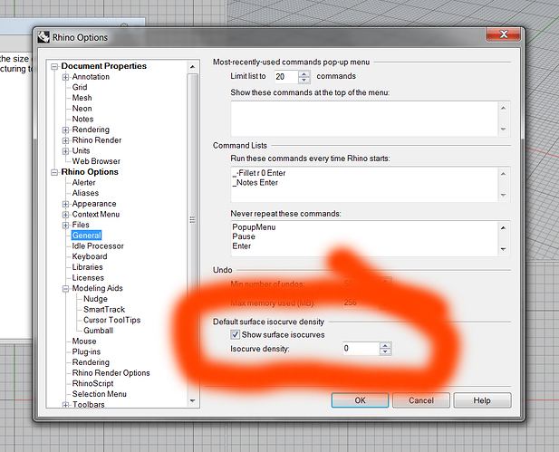
Task: Select Grid in the options tree
Action: 80,87
